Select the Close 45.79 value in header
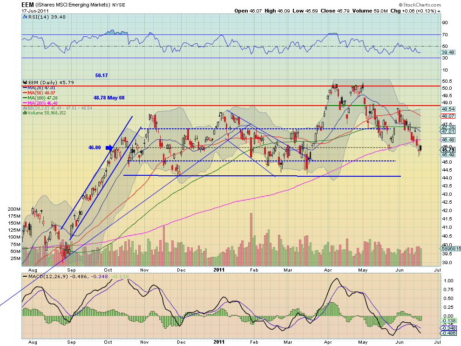The height and width of the screenshot is (346, 461). (335, 11)
